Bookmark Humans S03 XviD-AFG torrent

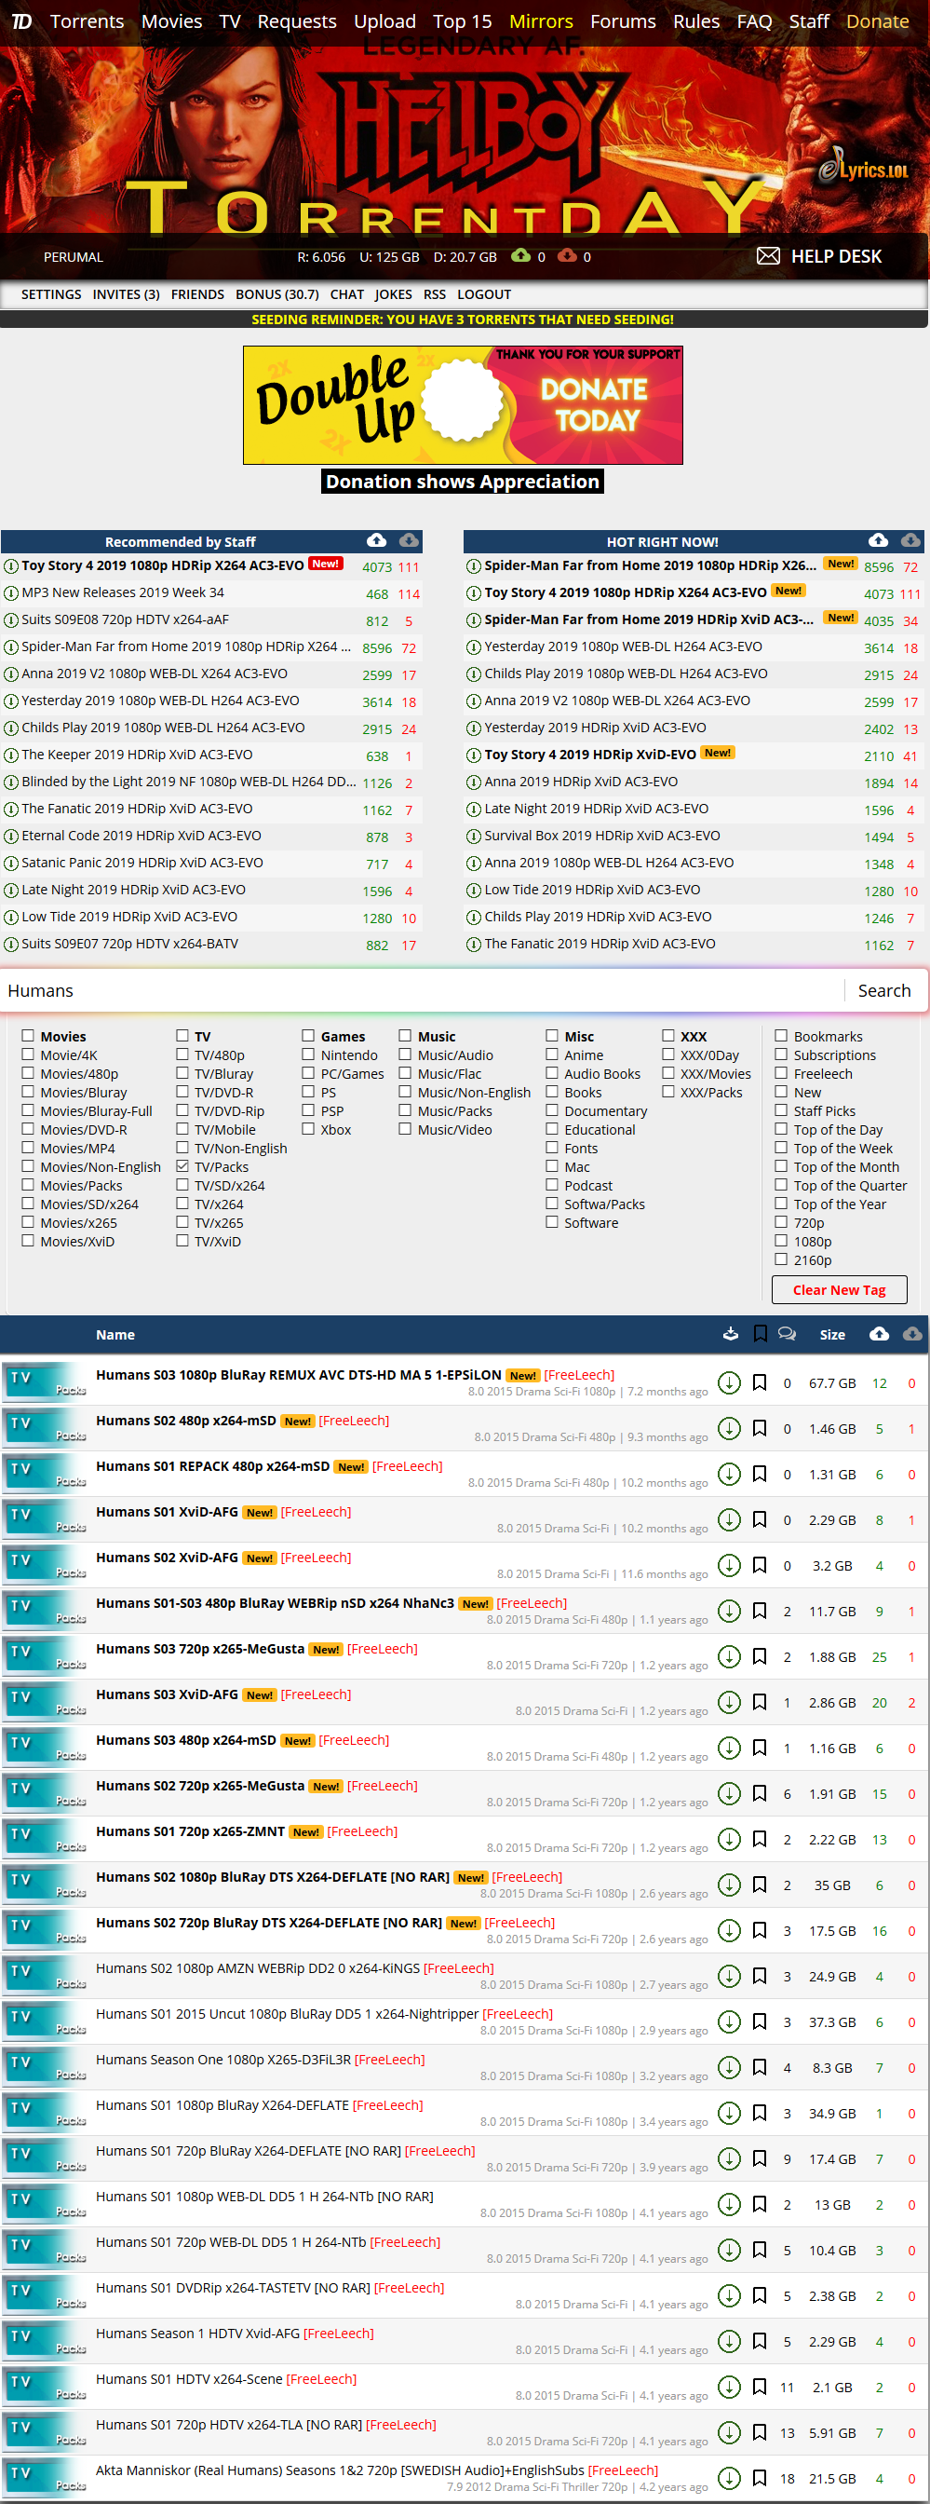[760, 1702]
